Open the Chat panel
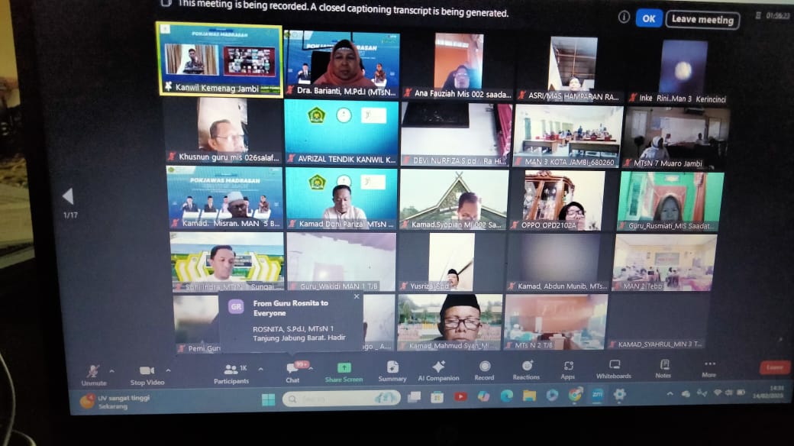This screenshot has height=446, width=794. (x=293, y=370)
